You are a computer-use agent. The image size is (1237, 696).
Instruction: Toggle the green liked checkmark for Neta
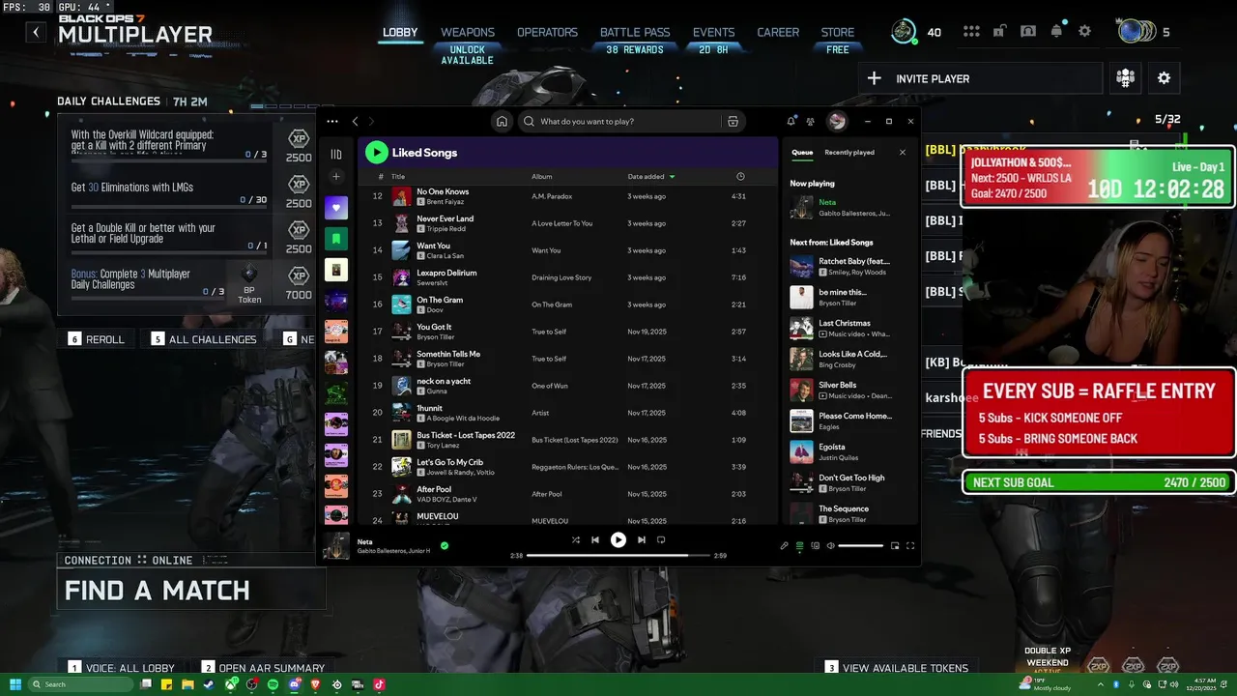point(445,545)
